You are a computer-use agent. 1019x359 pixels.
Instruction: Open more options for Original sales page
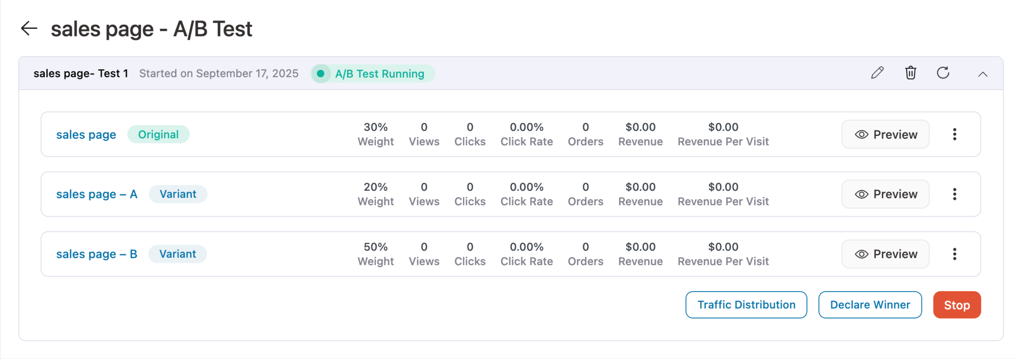[955, 134]
